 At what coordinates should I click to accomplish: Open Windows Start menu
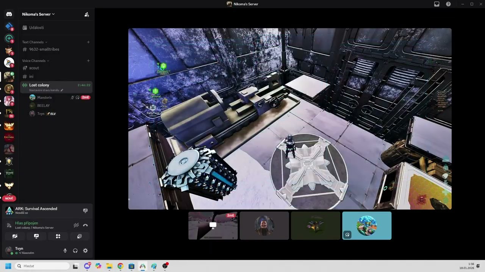pos(8,266)
